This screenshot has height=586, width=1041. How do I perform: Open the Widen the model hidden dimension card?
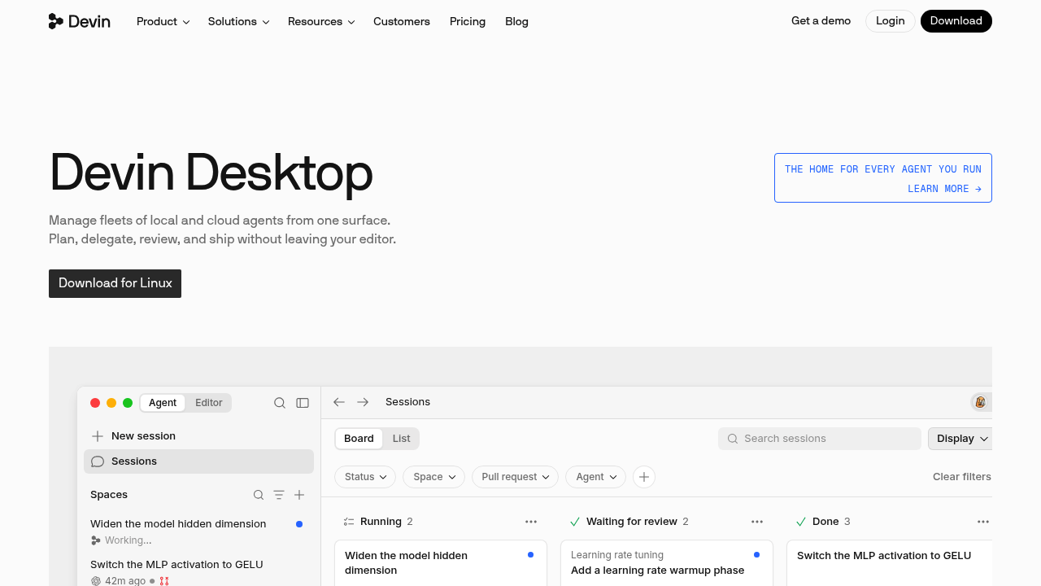pyautogui.click(x=441, y=563)
